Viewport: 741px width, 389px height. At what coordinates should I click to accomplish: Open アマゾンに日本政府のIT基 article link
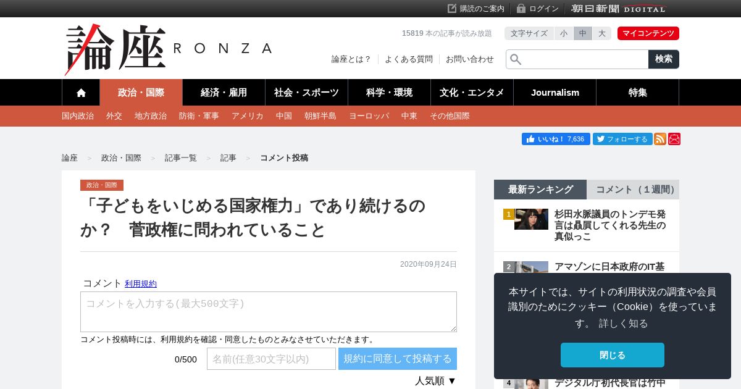(x=609, y=267)
